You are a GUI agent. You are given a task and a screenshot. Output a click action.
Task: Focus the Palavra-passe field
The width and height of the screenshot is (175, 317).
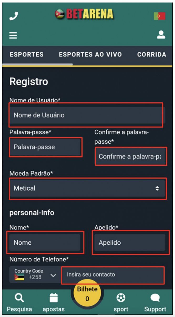(x=45, y=147)
